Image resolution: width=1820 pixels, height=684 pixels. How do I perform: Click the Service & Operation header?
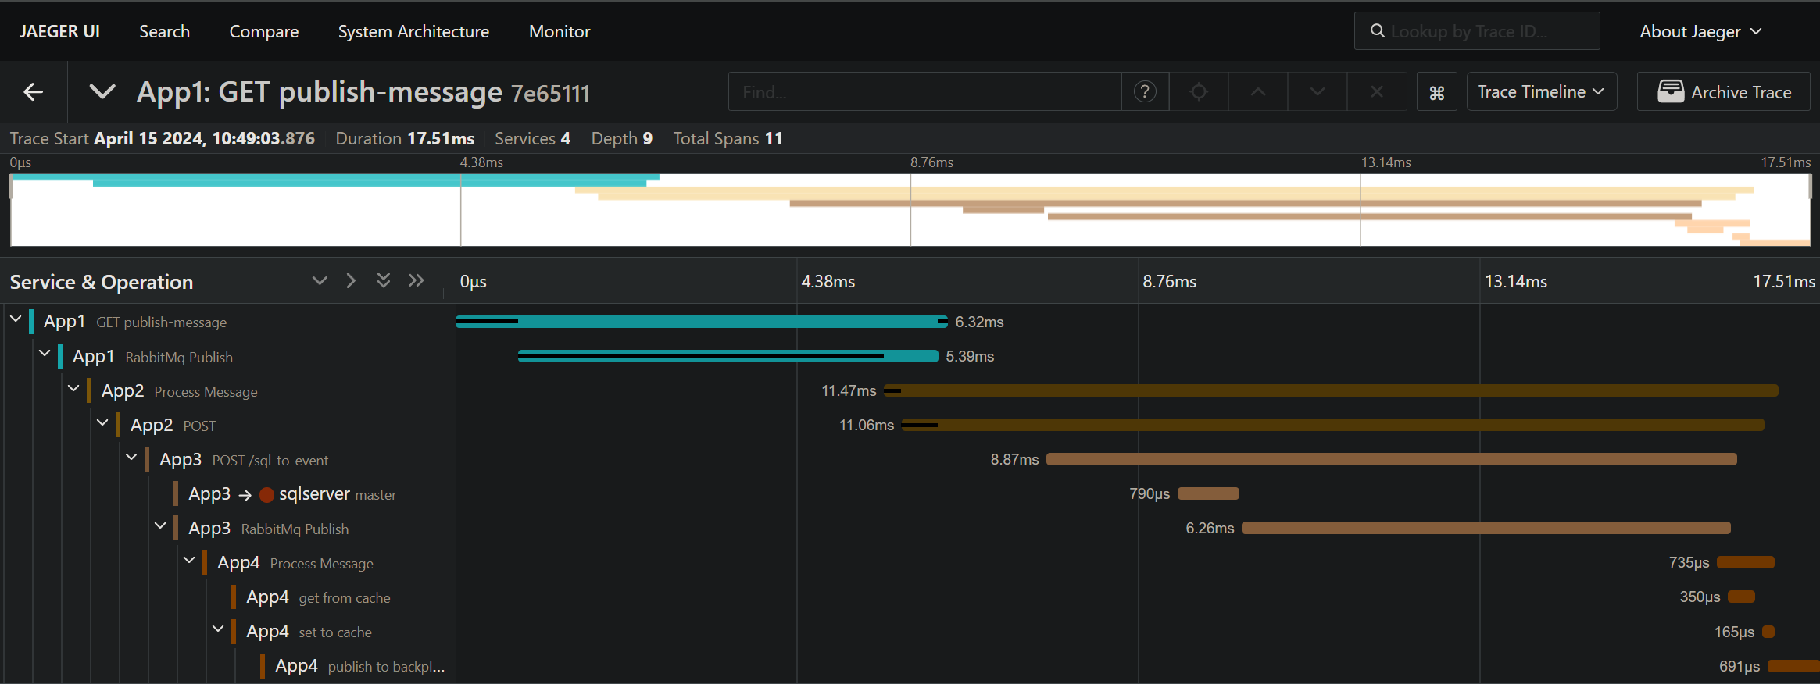[102, 282]
